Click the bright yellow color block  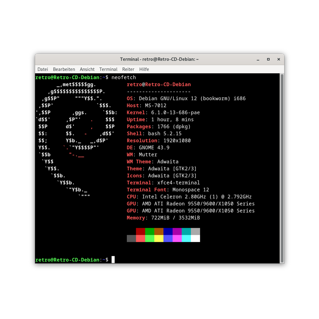pyautogui.click(x=159, y=238)
